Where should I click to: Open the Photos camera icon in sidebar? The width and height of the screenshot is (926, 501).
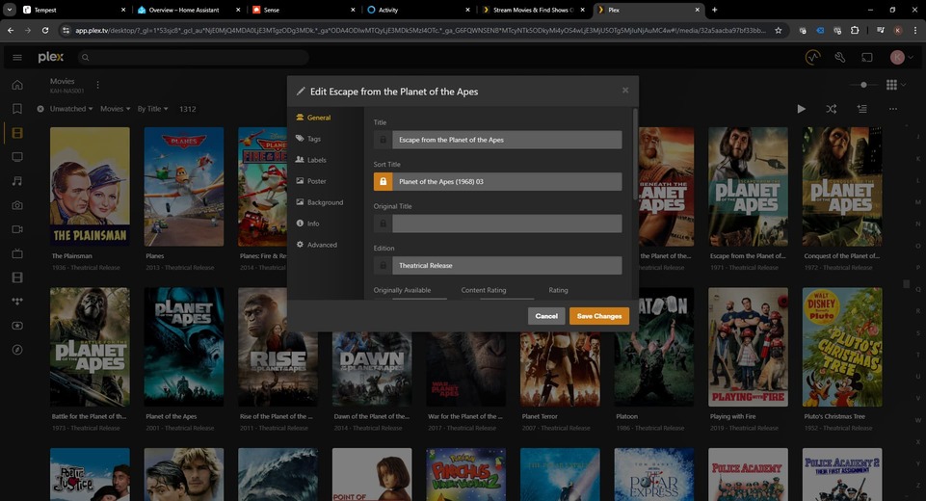tap(17, 205)
